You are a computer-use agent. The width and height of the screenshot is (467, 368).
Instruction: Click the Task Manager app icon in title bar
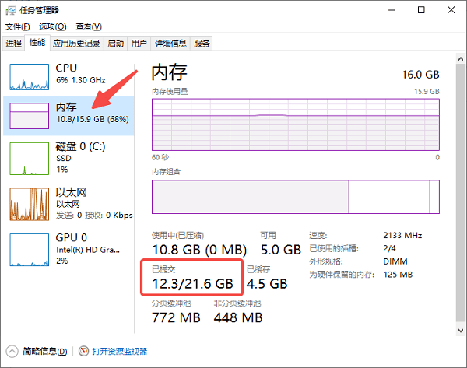11,10
